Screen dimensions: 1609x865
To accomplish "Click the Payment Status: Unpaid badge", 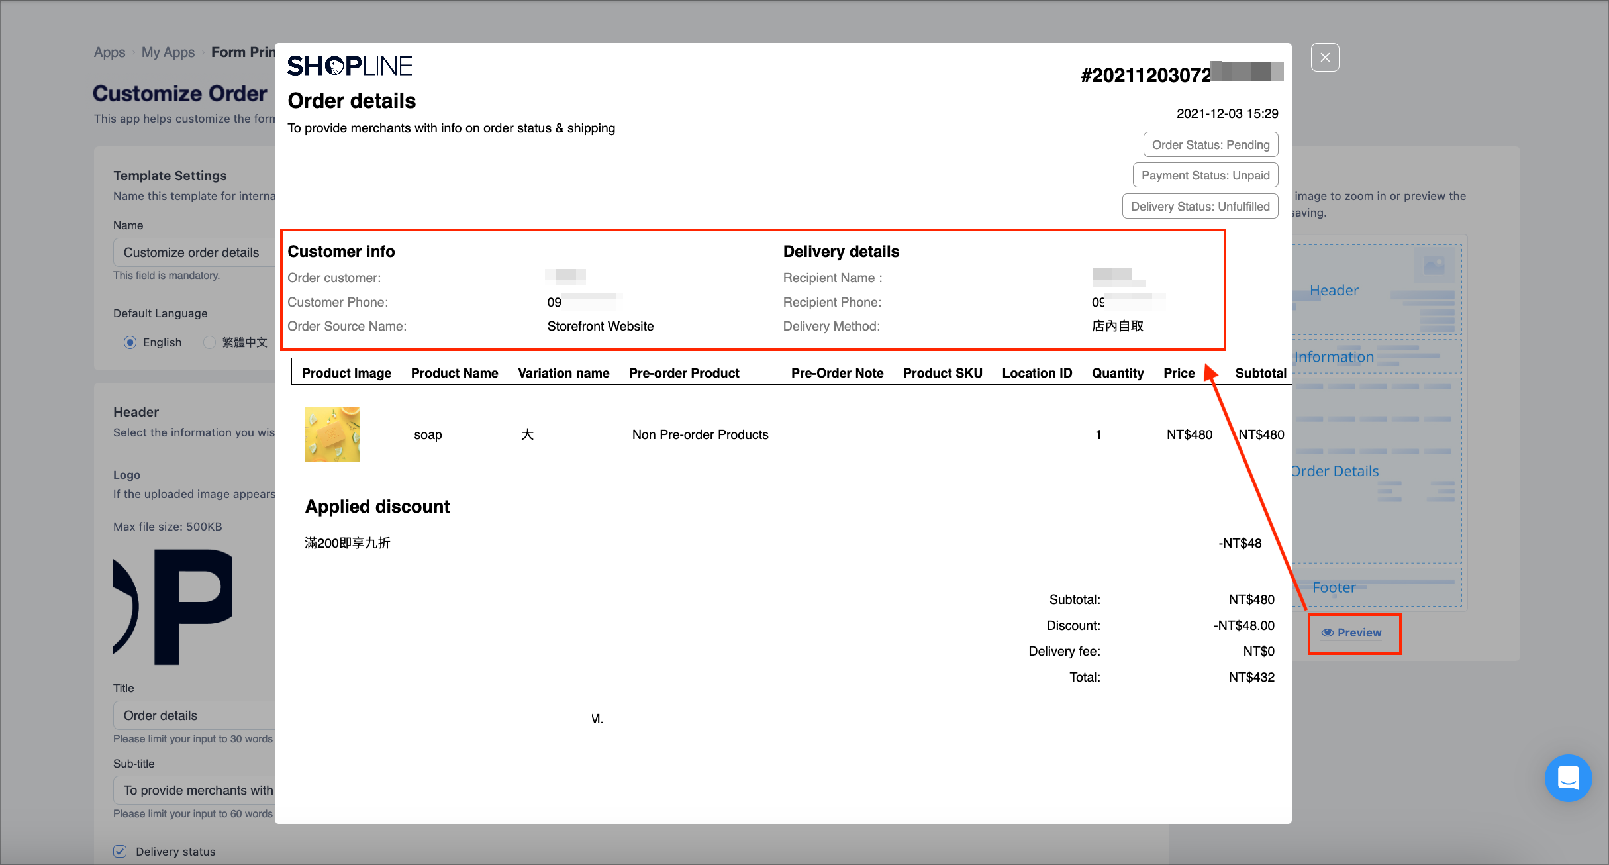I will point(1205,176).
